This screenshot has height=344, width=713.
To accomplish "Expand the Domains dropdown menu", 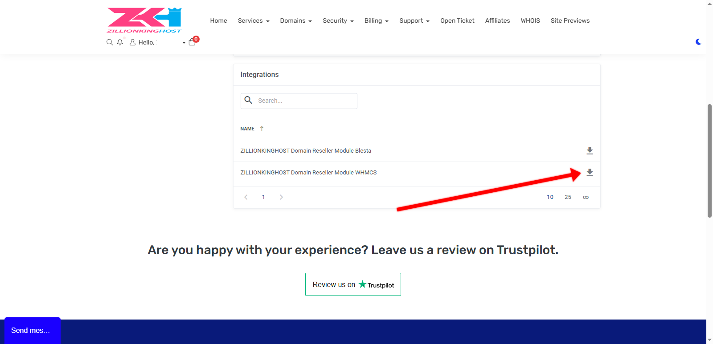I will pos(295,21).
